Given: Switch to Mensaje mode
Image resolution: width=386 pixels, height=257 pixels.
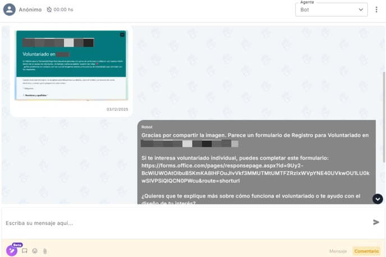Looking at the screenshot, I should (x=338, y=251).
